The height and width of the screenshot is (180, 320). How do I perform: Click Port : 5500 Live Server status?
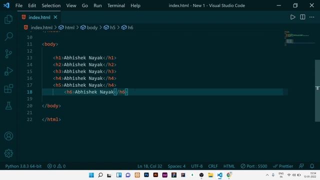254,166
